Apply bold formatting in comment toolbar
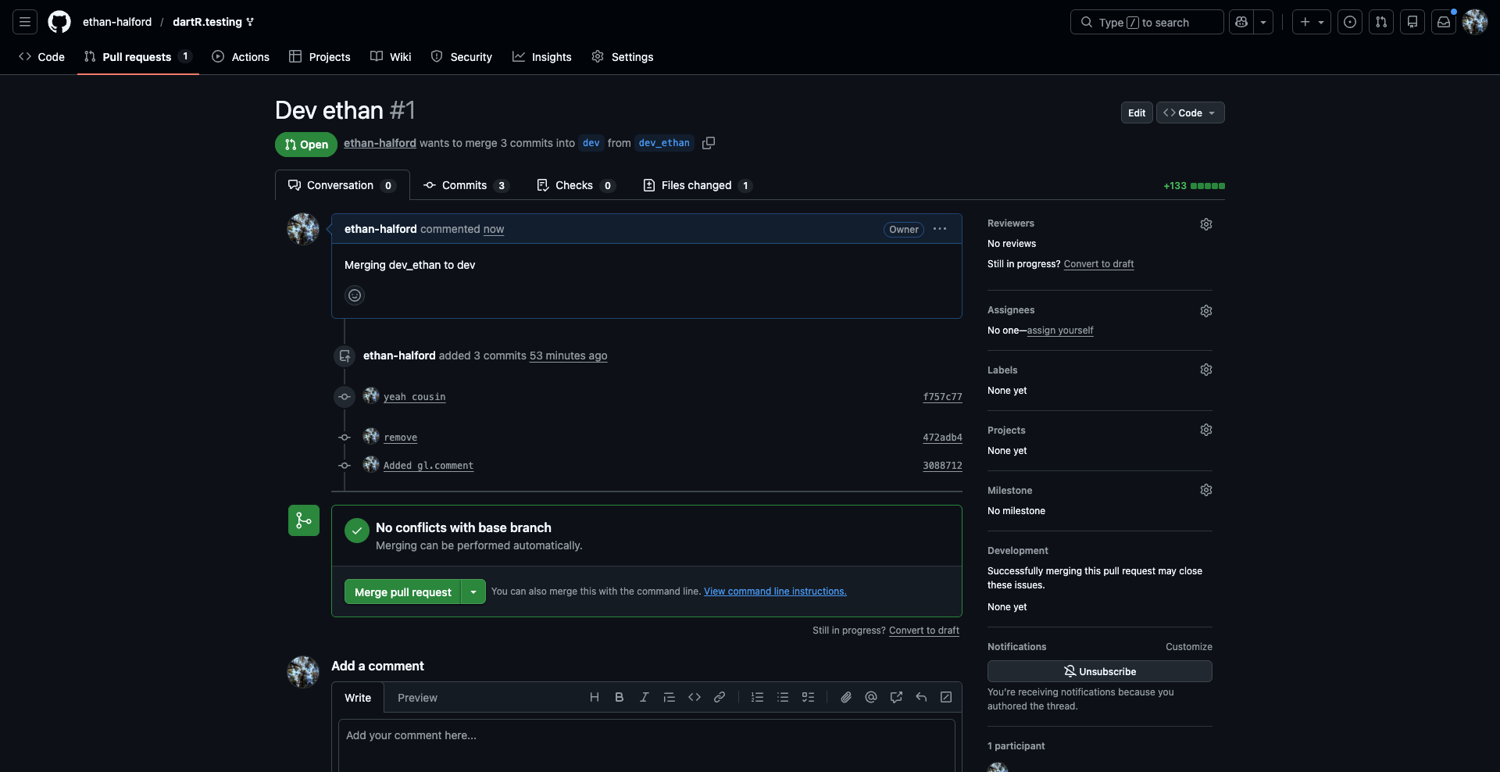Screen dimensions: 1500x772 click(x=619, y=697)
